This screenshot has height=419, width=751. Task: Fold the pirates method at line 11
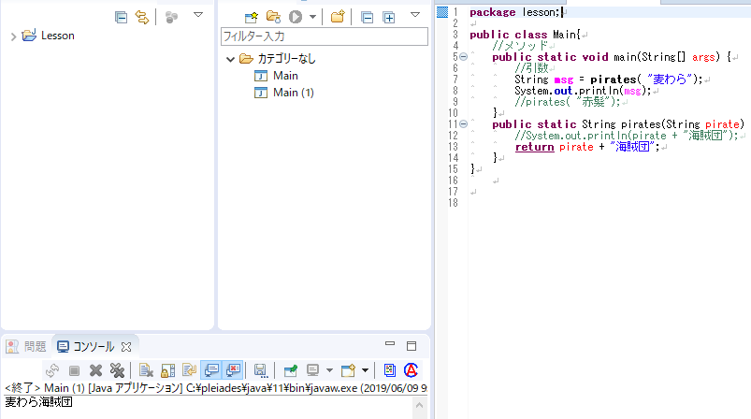pos(463,124)
